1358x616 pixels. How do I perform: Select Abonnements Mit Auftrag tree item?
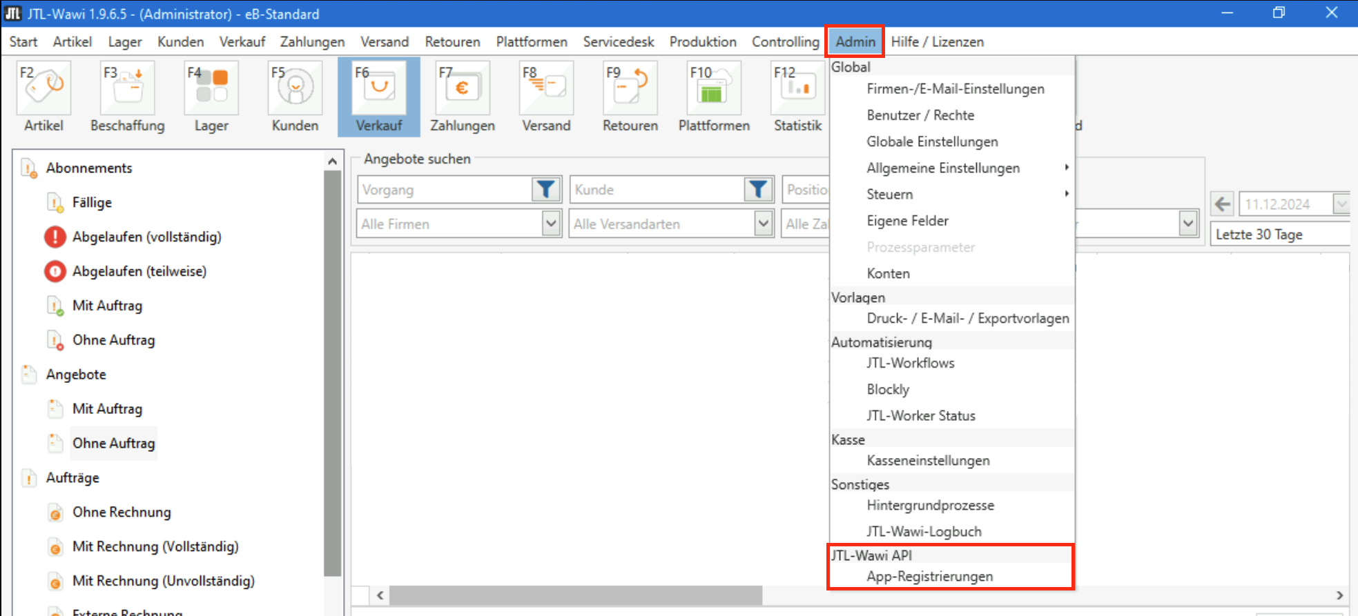[x=108, y=306]
